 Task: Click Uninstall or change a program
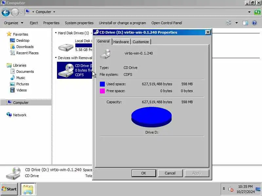pos(122,23)
